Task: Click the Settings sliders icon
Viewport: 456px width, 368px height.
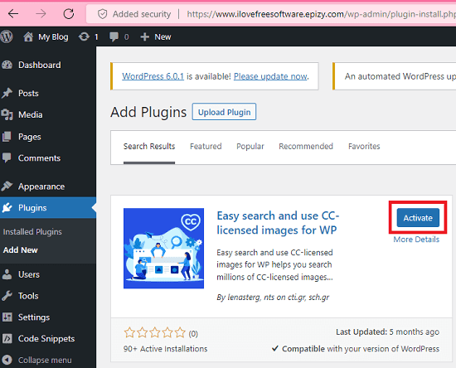Action: 7,317
